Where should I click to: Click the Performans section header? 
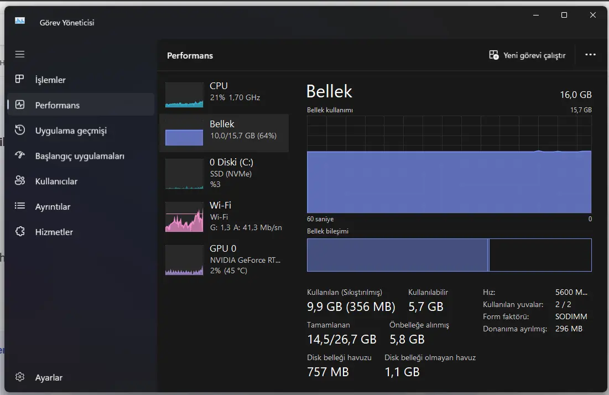point(190,55)
